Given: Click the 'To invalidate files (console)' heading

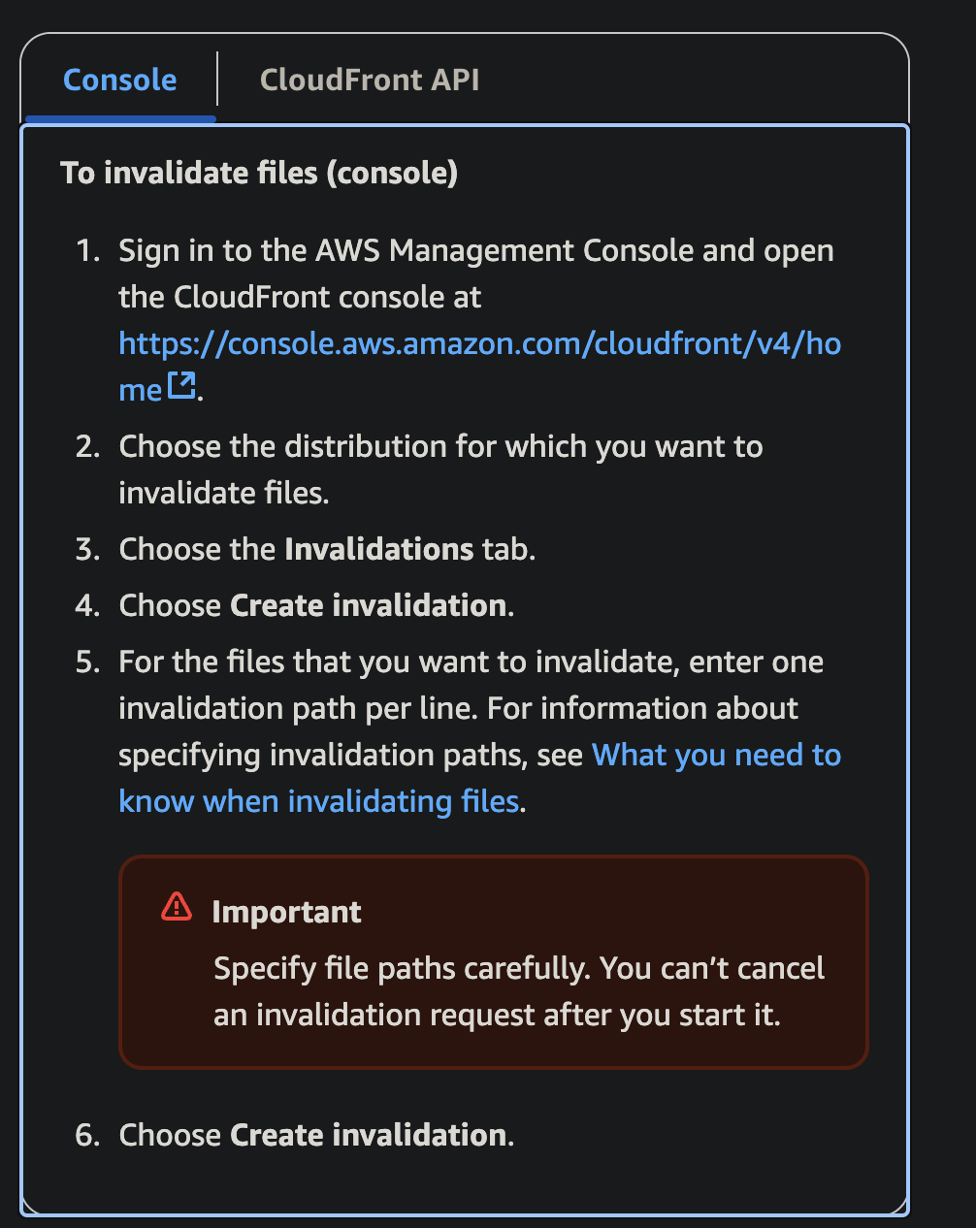Looking at the screenshot, I should pyautogui.click(x=258, y=173).
